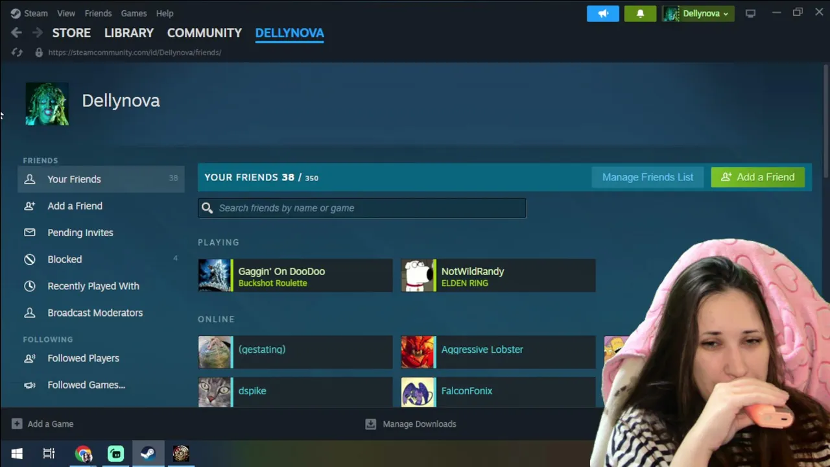Click the Dellynova profile name heading

[121, 101]
